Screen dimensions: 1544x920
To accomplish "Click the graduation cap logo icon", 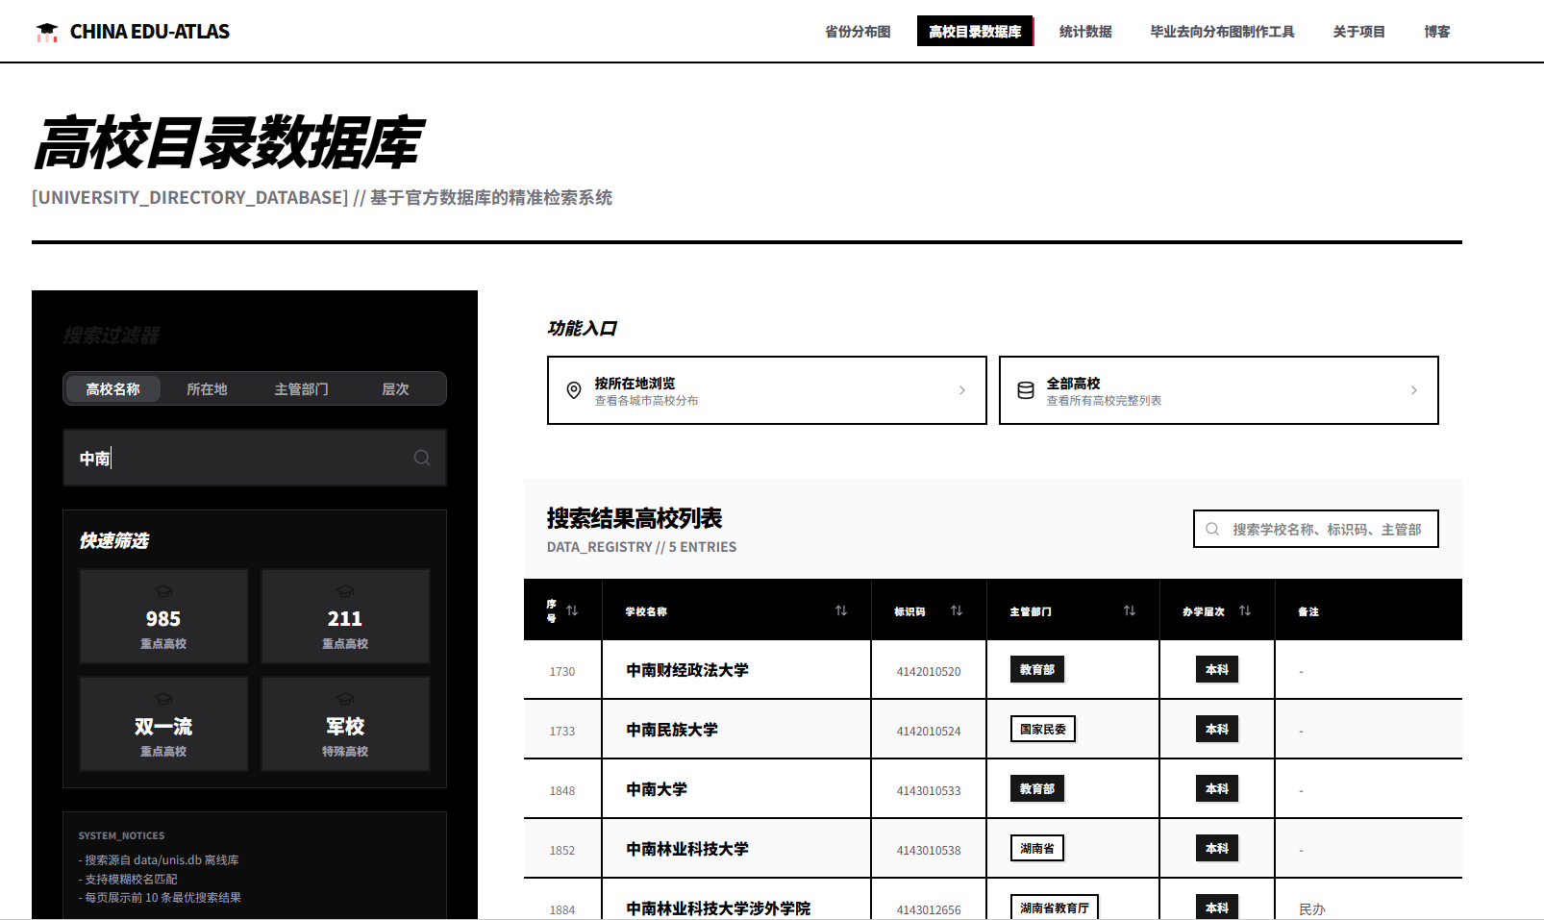I will (x=47, y=31).
